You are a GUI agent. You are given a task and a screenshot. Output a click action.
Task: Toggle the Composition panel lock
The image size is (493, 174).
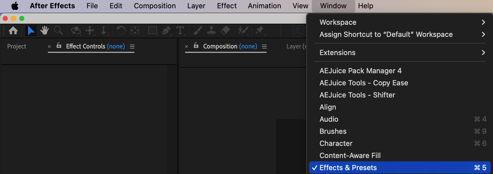coord(196,45)
